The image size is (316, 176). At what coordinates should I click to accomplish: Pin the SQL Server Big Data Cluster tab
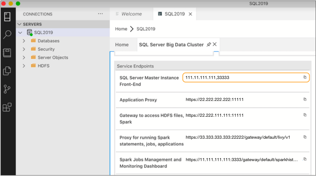pyautogui.click(x=209, y=45)
